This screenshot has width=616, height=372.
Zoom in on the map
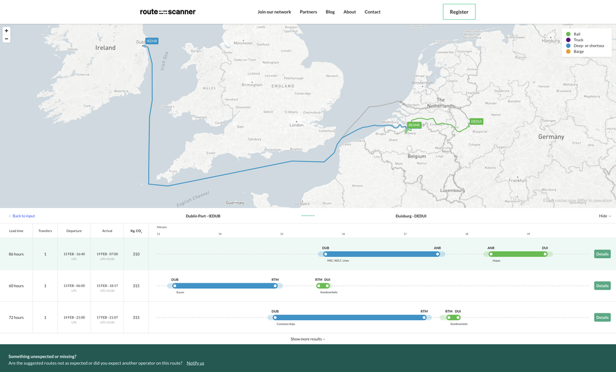click(x=6, y=30)
